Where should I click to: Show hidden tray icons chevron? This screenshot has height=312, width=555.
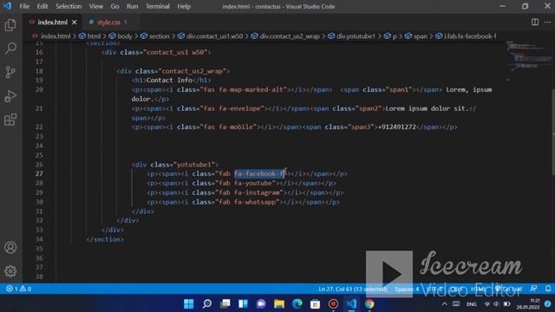445,304
